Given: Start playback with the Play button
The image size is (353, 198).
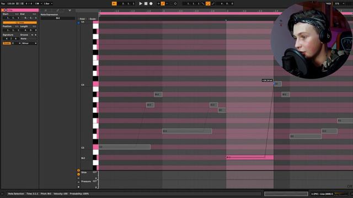Looking at the screenshot, I should pyautogui.click(x=141, y=4).
